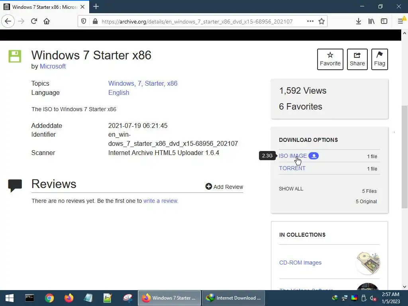Click the Addeddate value 2021-07-19 06:21:45
Viewport: 408px width, 306px height.
(x=137, y=126)
